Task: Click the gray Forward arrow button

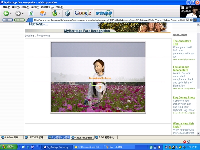Action: pyautogui.click(x=18, y=13)
